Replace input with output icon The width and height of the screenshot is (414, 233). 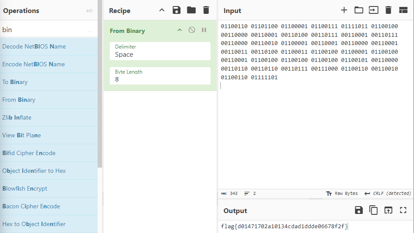(x=388, y=210)
